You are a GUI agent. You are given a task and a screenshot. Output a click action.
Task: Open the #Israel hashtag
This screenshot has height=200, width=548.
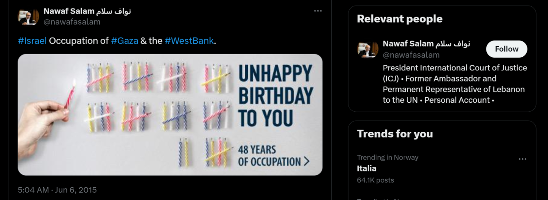pos(32,41)
